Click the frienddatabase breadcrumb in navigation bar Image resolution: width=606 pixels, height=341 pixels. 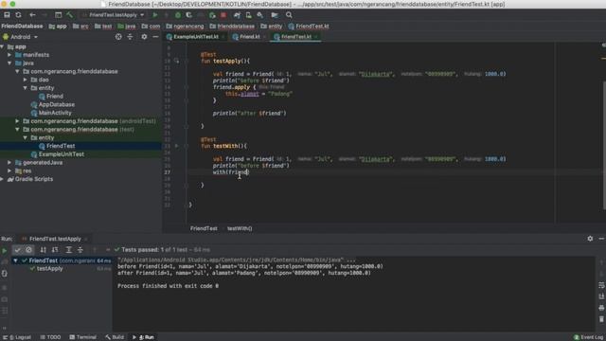coord(232,27)
